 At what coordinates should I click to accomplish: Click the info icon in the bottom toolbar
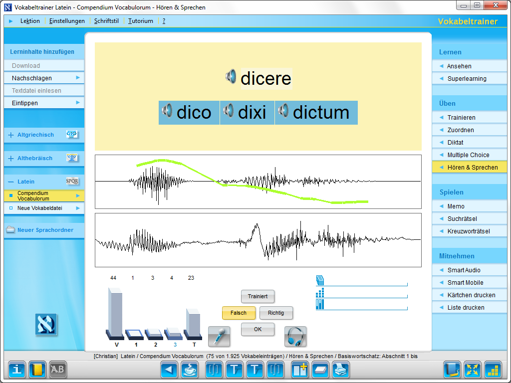click(16, 370)
